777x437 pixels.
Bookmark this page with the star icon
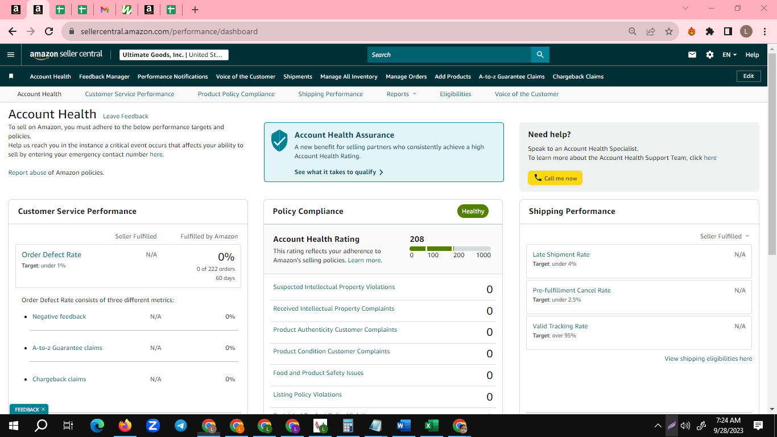coord(669,32)
